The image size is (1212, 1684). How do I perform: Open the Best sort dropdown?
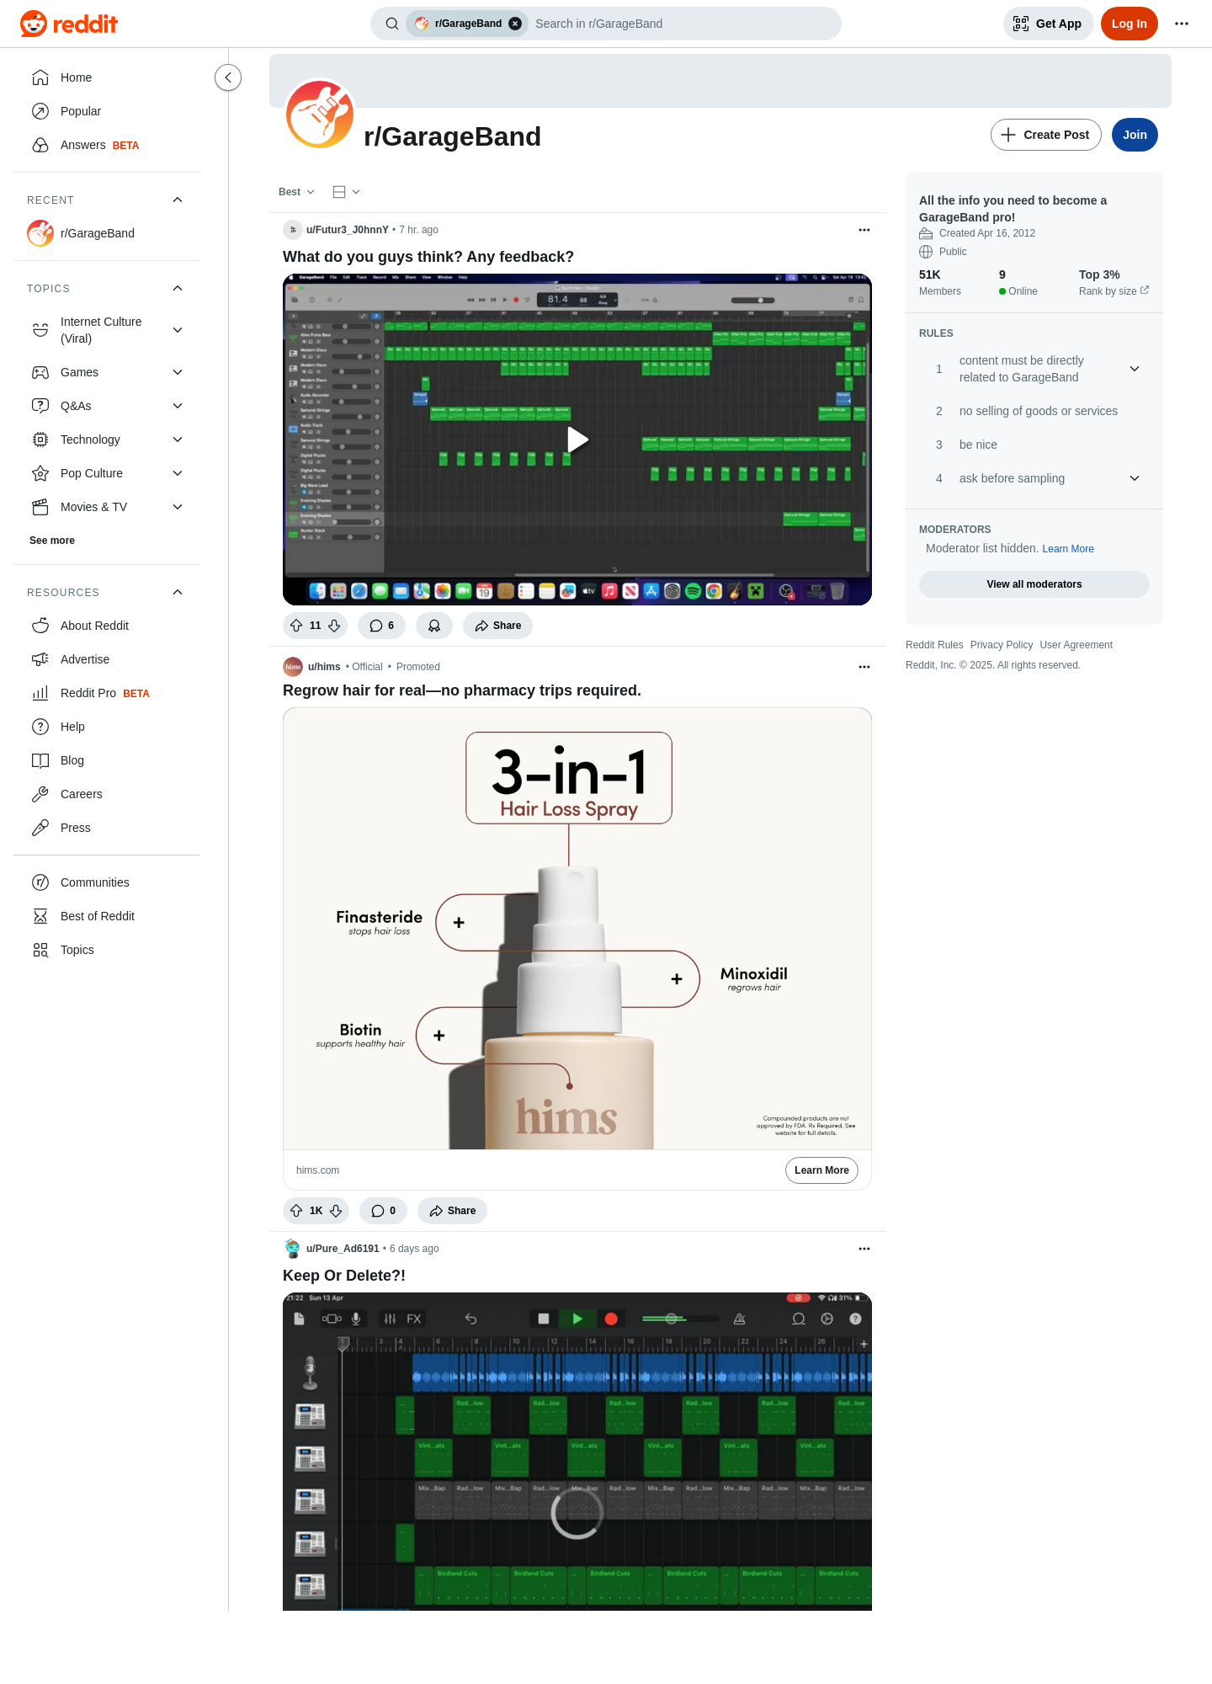(x=296, y=192)
